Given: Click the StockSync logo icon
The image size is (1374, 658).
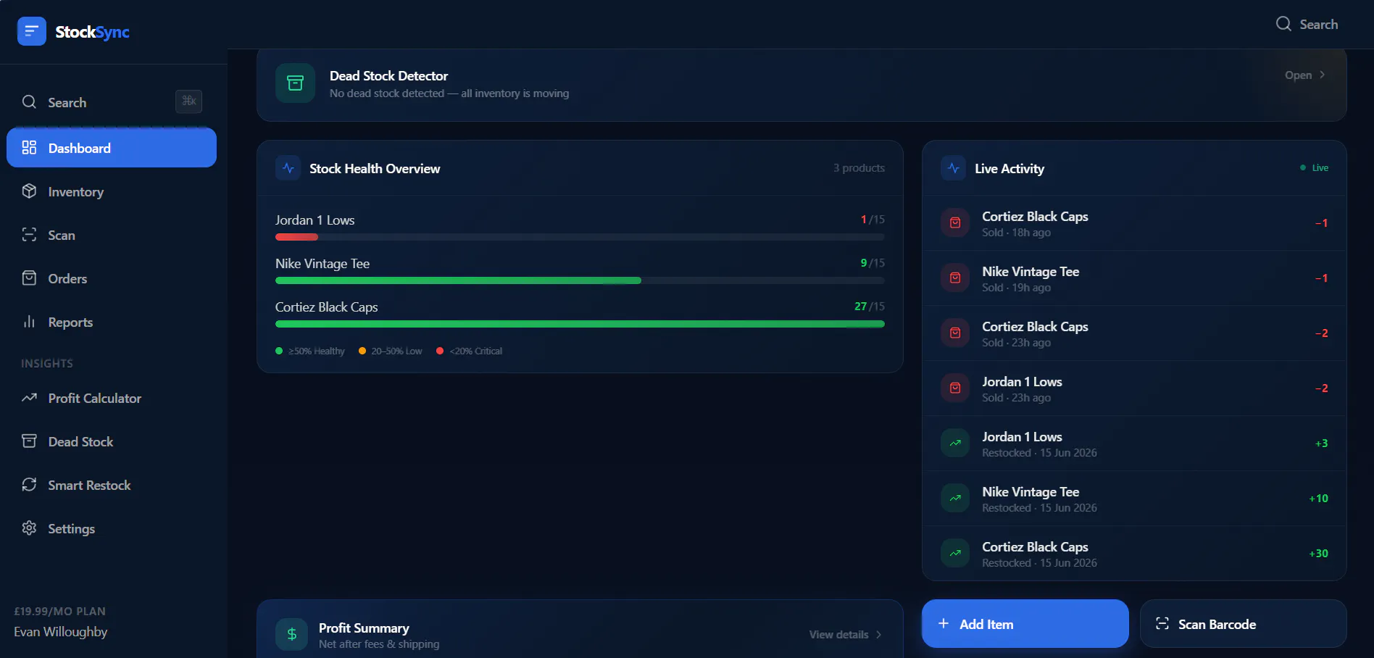Looking at the screenshot, I should click(x=31, y=31).
